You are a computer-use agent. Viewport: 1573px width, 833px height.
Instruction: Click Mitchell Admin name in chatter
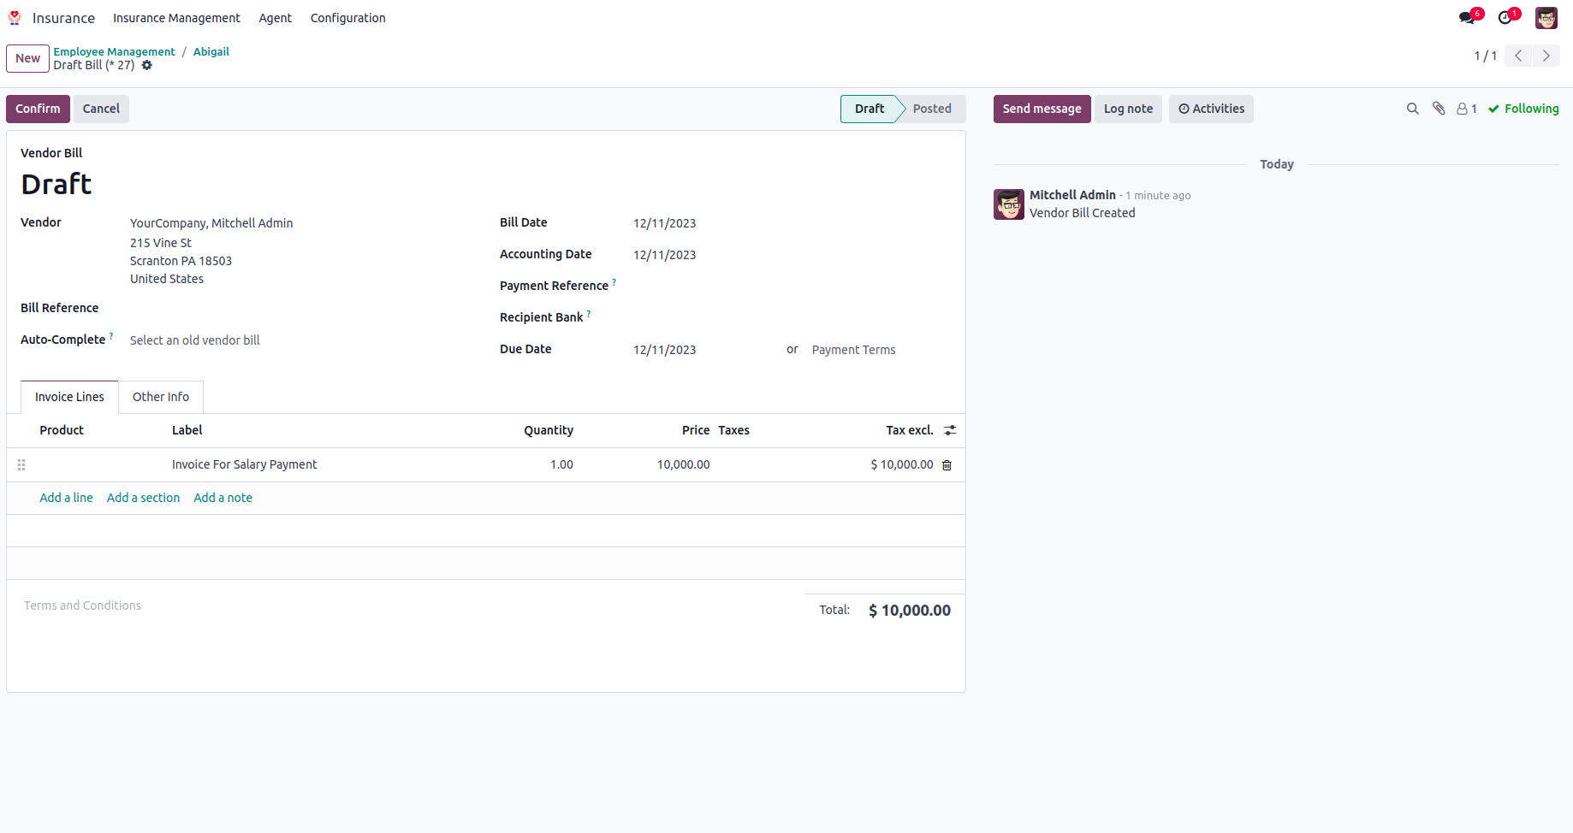[x=1072, y=195]
